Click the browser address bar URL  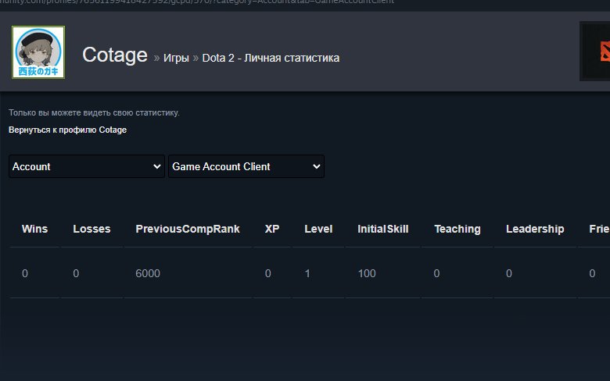[197, 2]
